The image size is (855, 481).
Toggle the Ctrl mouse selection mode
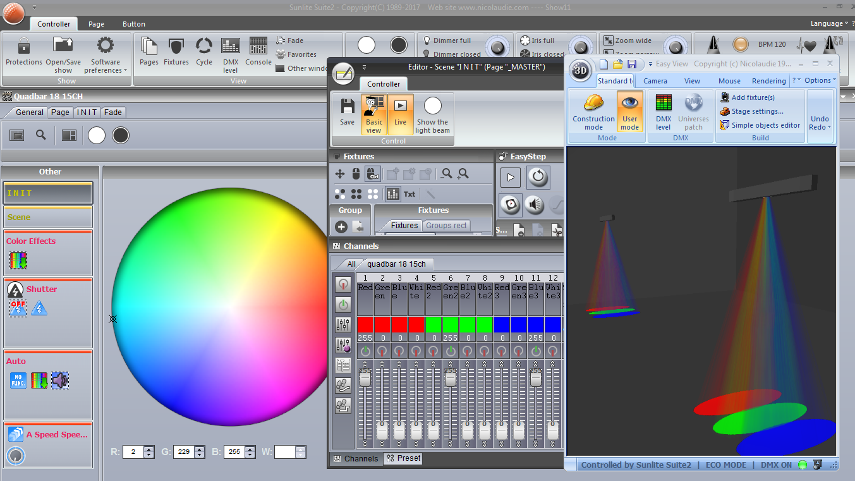(373, 174)
